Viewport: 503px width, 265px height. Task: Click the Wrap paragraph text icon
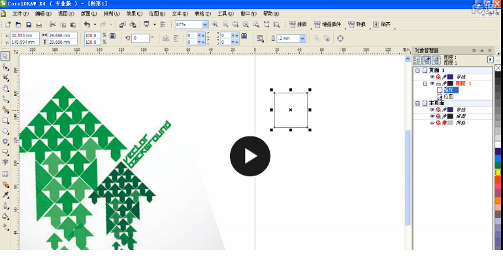coord(260,39)
